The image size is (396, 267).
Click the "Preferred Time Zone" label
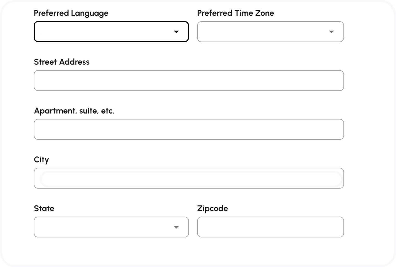coord(235,13)
